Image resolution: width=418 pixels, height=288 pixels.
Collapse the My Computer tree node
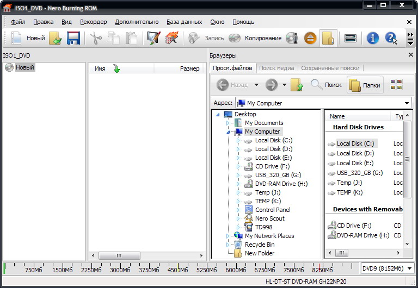(x=228, y=132)
